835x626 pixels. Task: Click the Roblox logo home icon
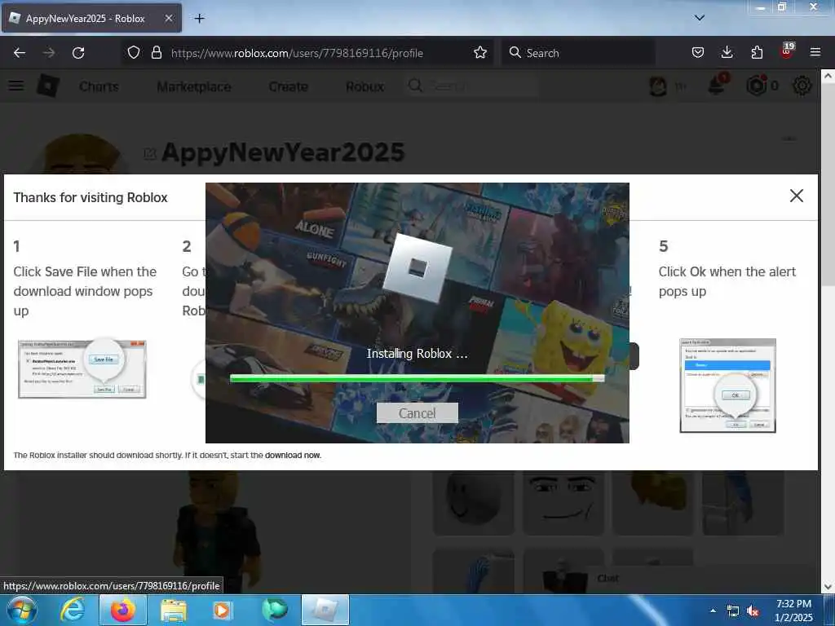48,86
